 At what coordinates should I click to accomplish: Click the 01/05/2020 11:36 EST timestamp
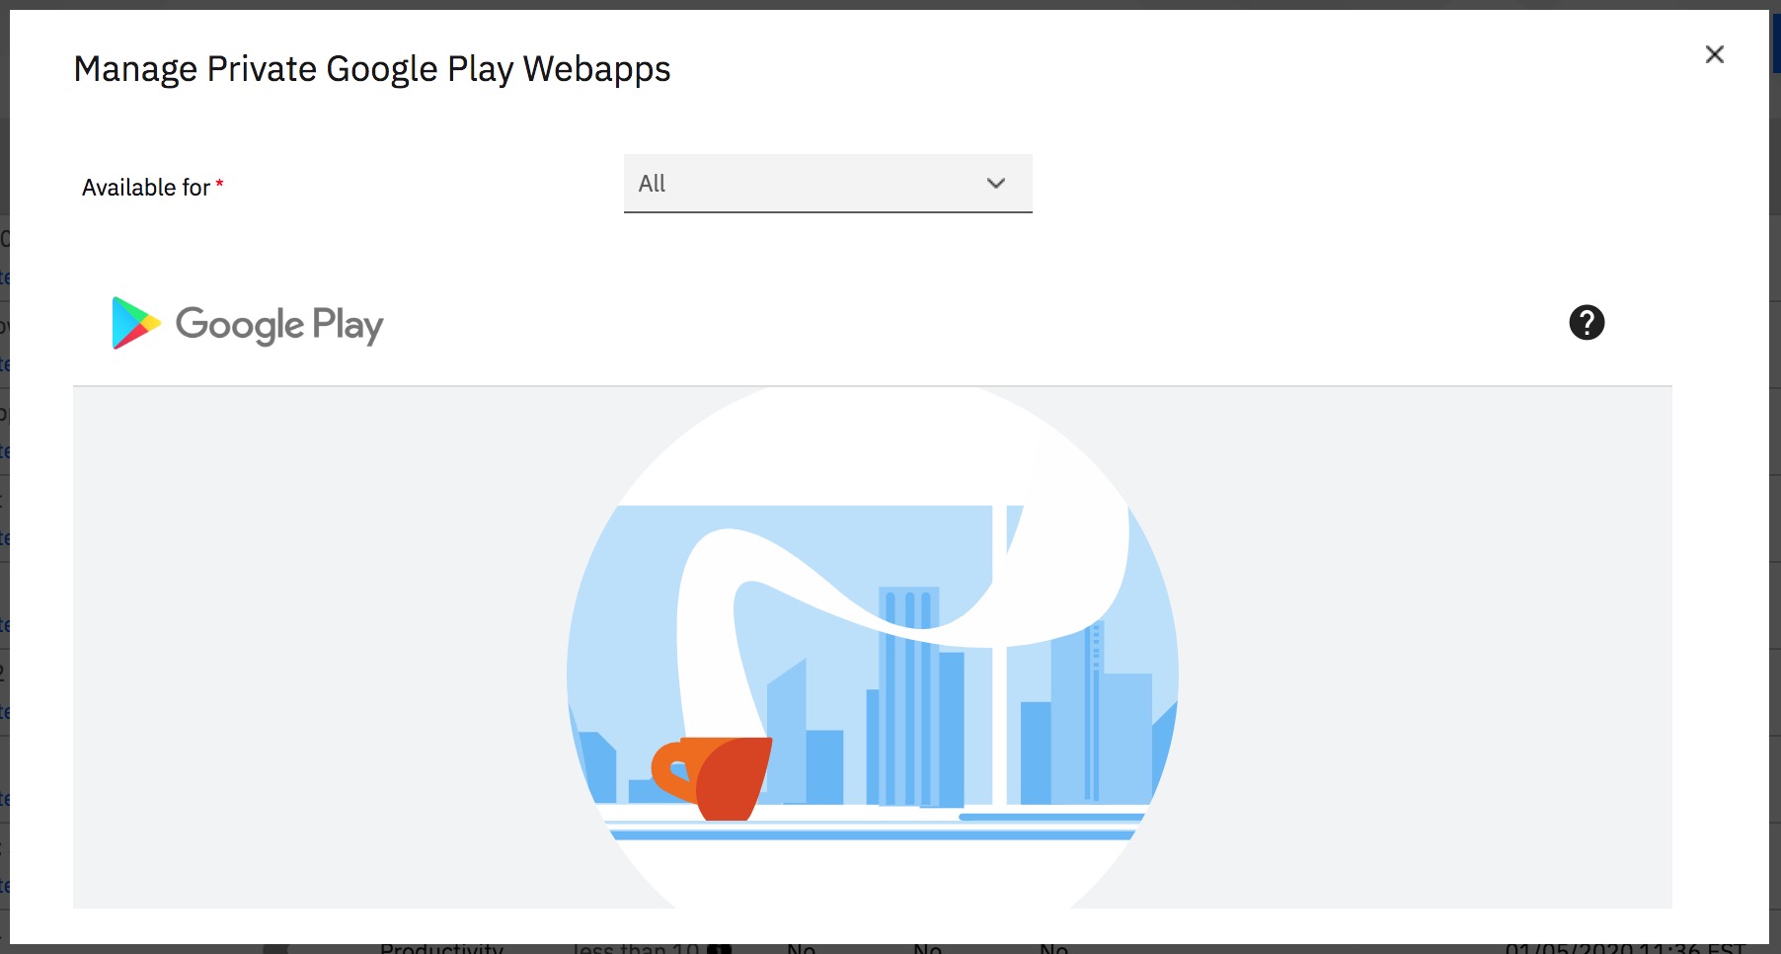coord(1625,948)
